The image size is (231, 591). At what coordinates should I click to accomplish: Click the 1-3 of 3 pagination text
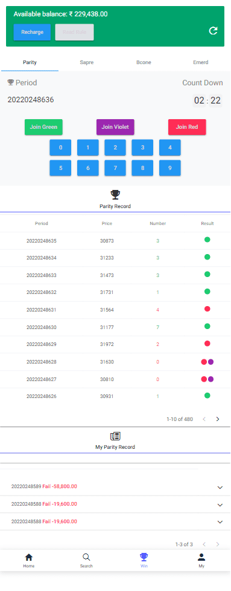[x=184, y=544]
